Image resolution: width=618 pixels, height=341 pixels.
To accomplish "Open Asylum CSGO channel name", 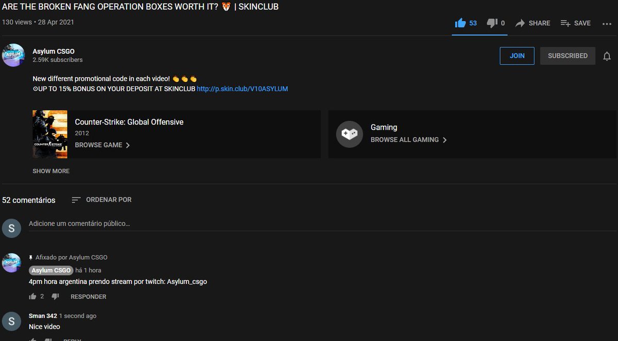I will 54,51.
